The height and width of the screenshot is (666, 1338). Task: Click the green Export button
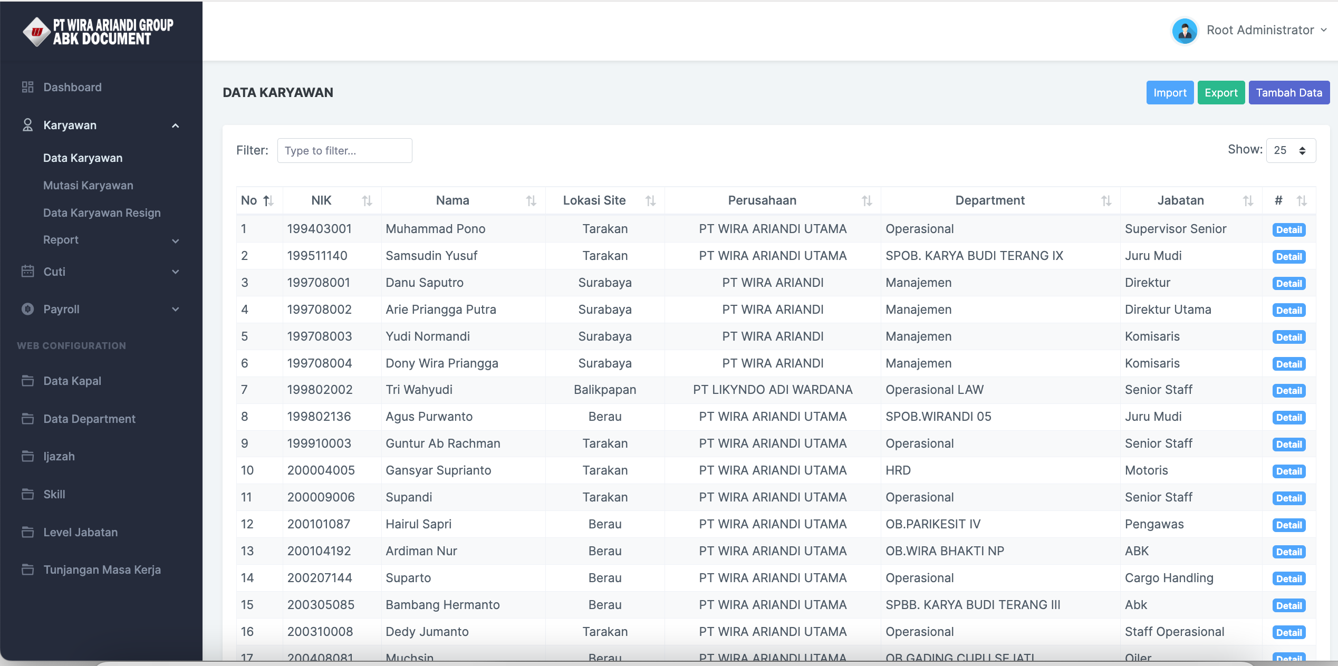[1220, 93]
